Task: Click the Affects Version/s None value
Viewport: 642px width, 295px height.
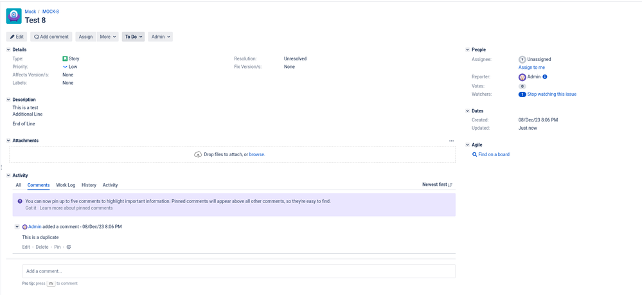Action: coord(68,75)
